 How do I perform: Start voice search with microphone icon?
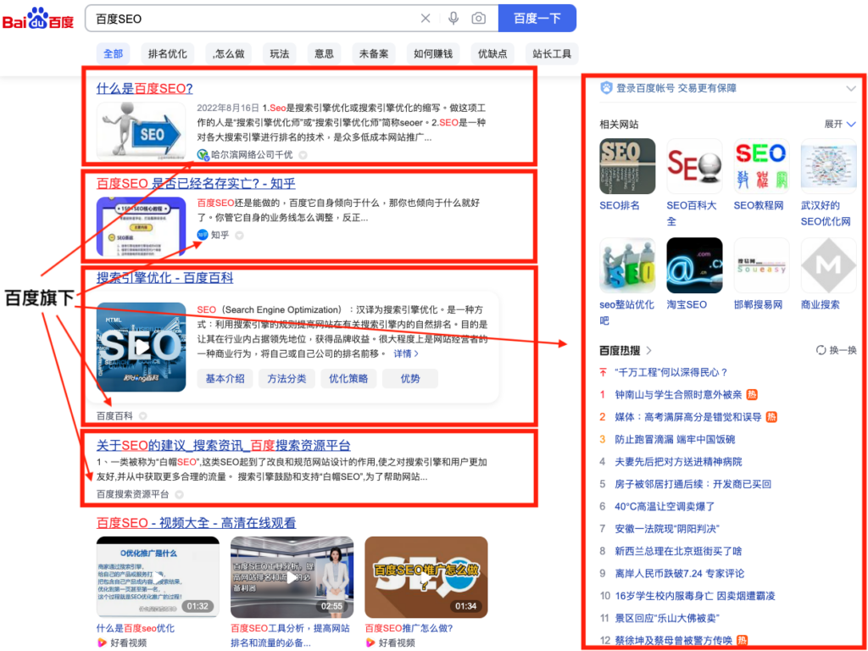(x=453, y=19)
